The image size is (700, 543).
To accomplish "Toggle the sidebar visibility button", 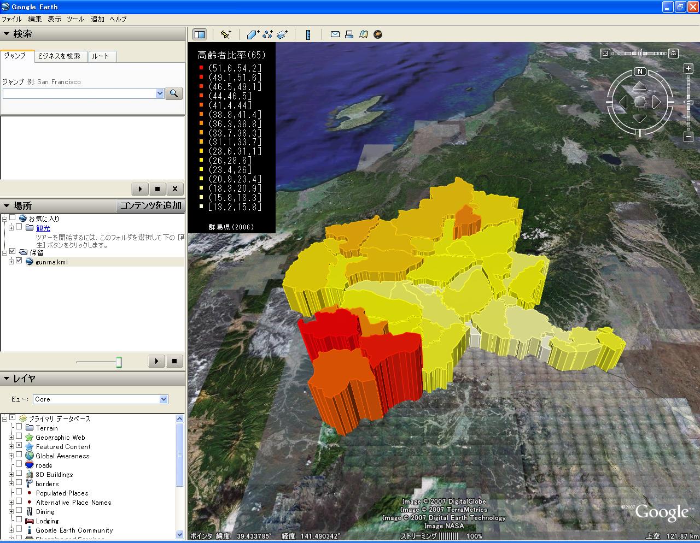I will 200,34.
